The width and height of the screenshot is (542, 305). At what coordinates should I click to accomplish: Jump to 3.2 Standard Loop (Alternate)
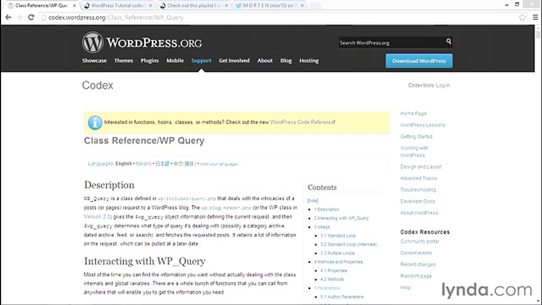coord(349,244)
